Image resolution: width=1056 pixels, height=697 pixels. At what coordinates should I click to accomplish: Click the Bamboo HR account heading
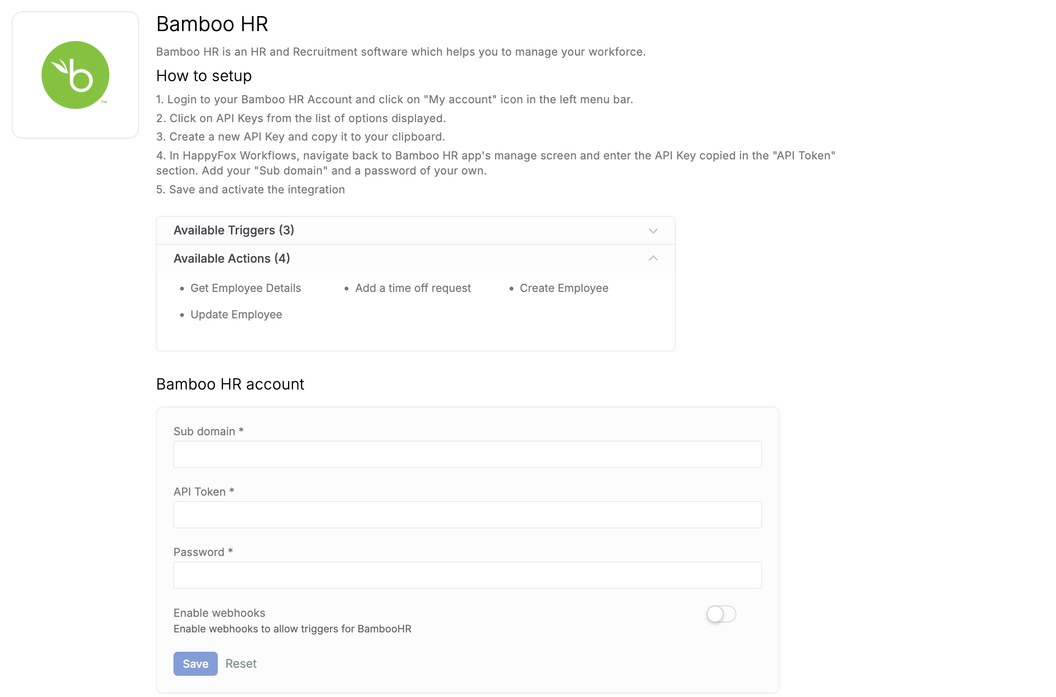click(230, 384)
